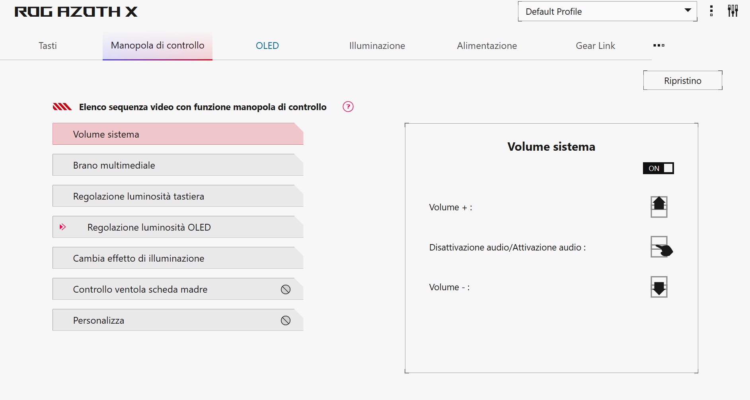Click disabled icon on Controllo ventola scheda madre
The image size is (750, 400).
tap(286, 289)
